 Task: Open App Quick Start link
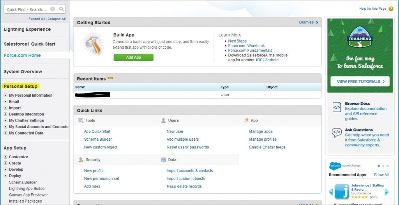[x=97, y=131]
